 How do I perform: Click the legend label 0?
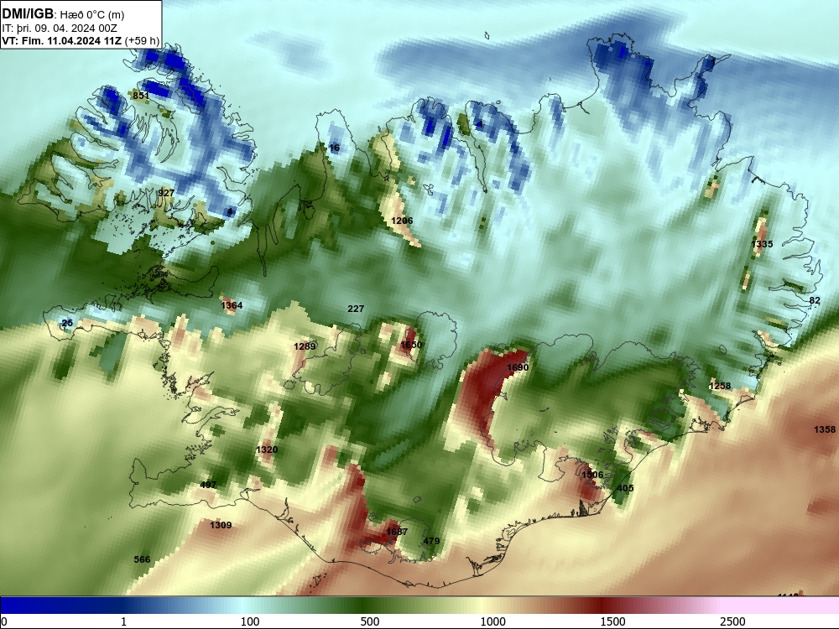pyautogui.click(x=4, y=621)
